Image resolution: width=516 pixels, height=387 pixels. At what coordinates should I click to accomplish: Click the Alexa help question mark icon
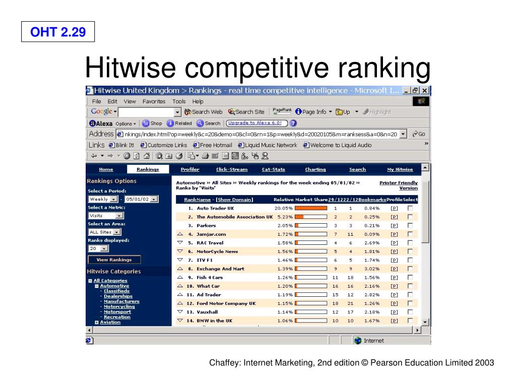pyautogui.click(x=293, y=123)
